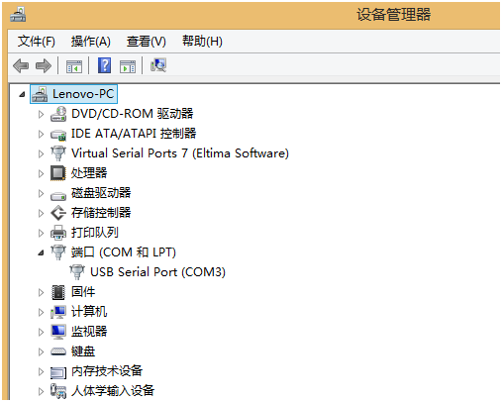Select the 打印队列 label
Image resolution: width=502 pixels, height=402 pixels.
pyautogui.click(x=95, y=233)
